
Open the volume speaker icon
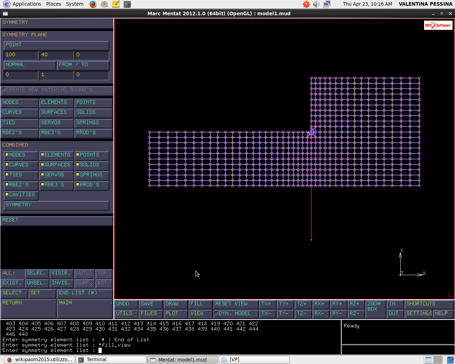tap(316, 4)
